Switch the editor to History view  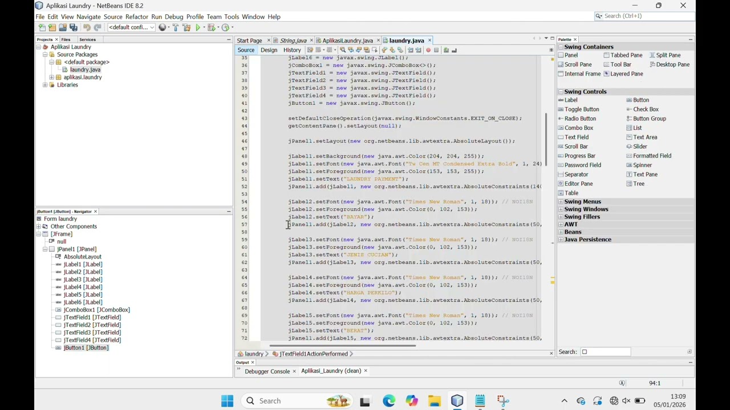(x=291, y=50)
